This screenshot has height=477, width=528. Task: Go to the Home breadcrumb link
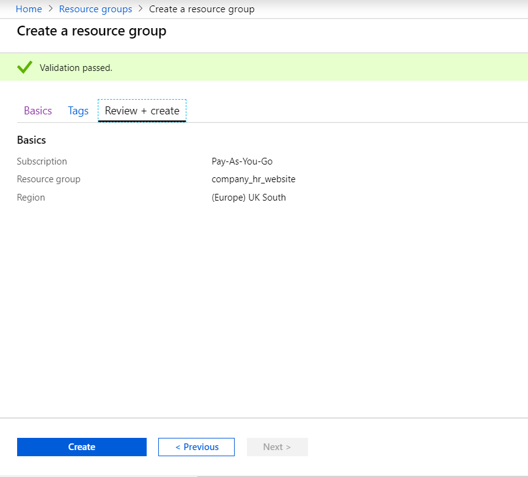[x=29, y=9]
